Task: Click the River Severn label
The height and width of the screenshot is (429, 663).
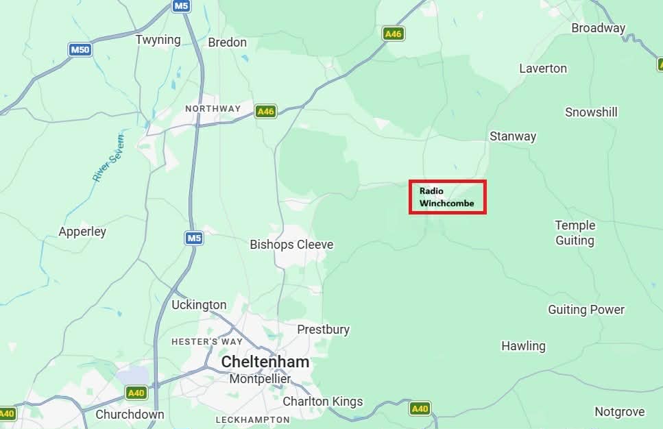Action: [x=108, y=158]
